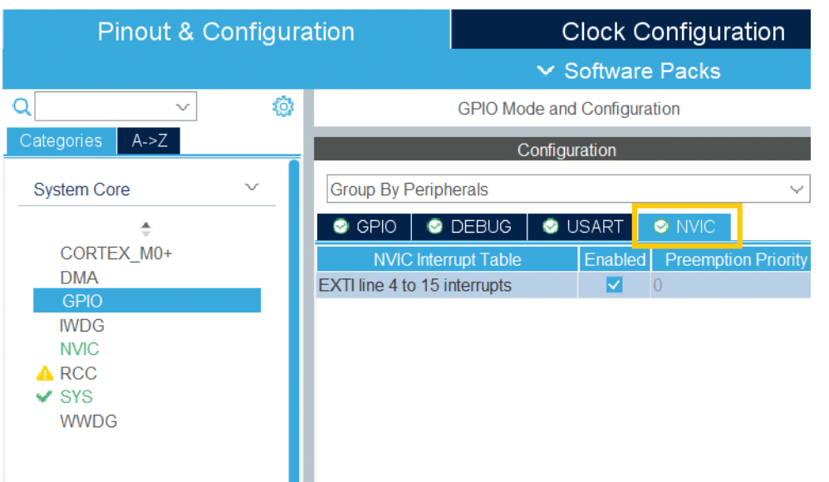Select WWDG in System Core list
Image resolution: width=829 pixels, height=482 pixels.
tap(88, 421)
